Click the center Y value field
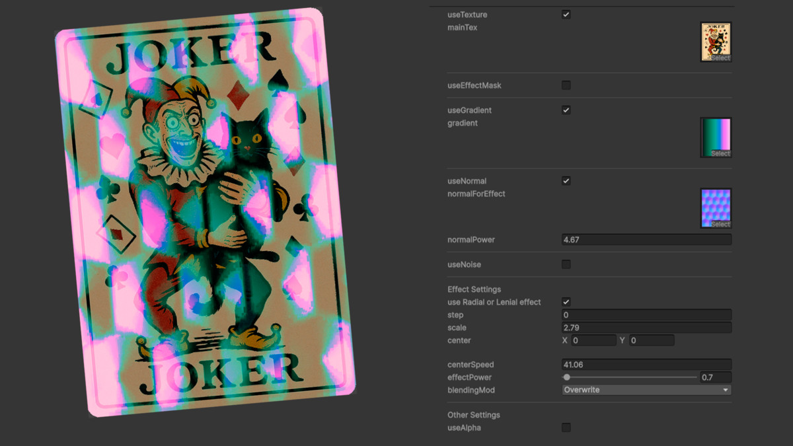This screenshot has height=446, width=793. pos(652,340)
